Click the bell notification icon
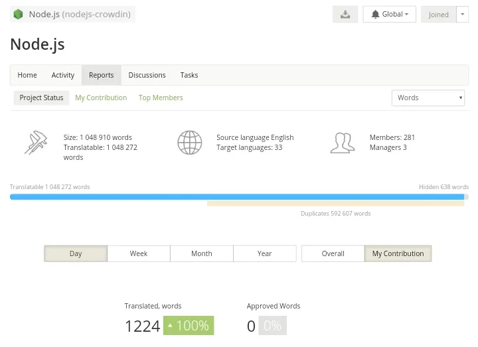Screen dimensions: 478x347 tap(375, 15)
